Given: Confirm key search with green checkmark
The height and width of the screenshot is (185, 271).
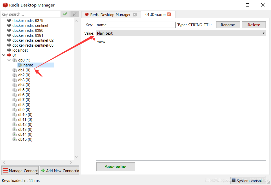Looking at the screenshot, I should tap(65, 14).
